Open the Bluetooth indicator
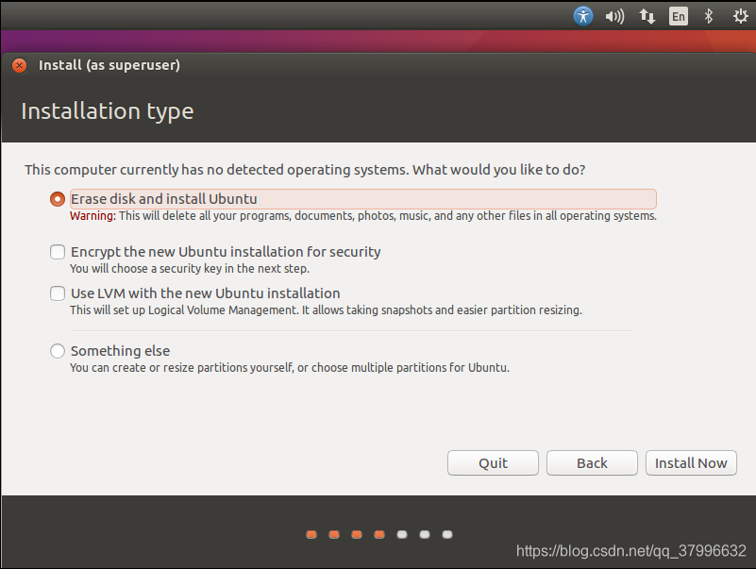 (708, 16)
